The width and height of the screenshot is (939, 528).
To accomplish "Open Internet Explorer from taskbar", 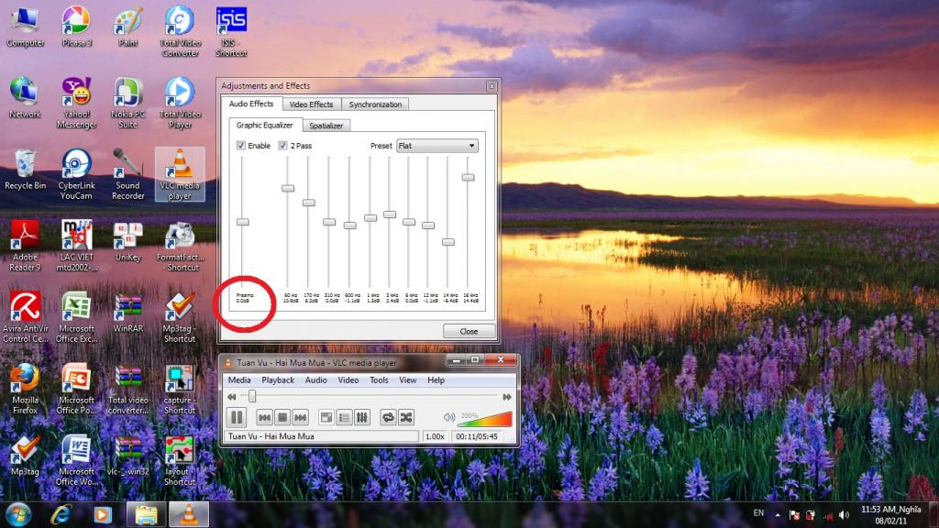I will click(x=61, y=515).
